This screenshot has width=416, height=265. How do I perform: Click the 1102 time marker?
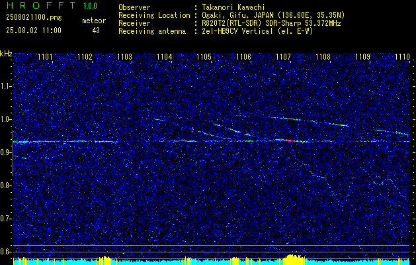pyautogui.click(x=85, y=57)
